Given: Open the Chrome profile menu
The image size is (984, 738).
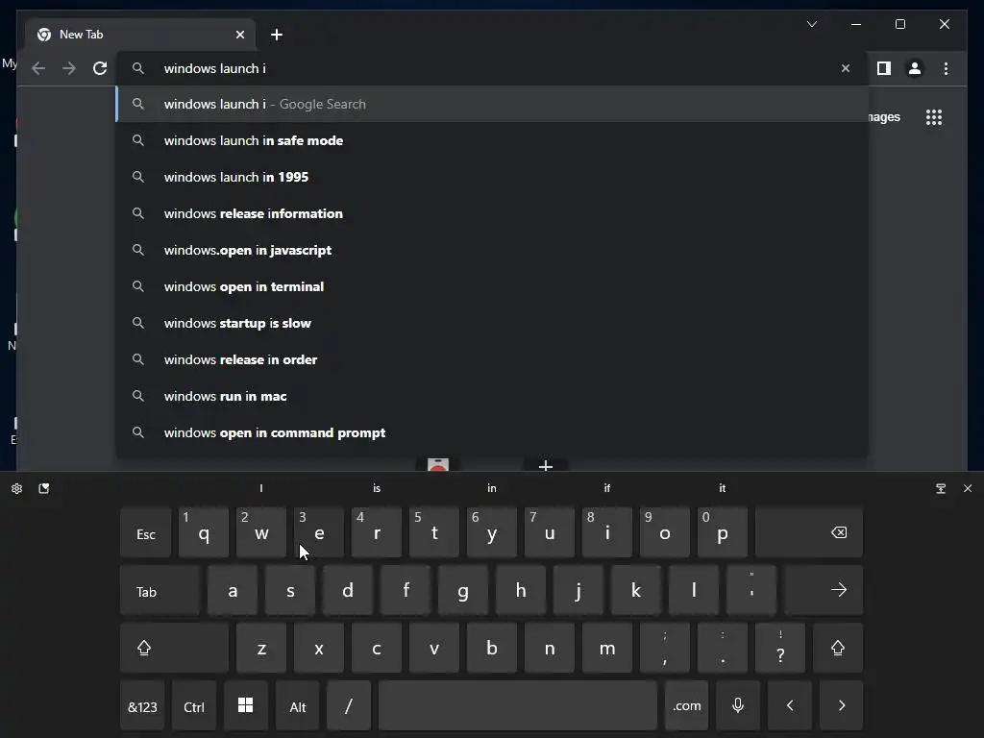Looking at the screenshot, I should [915, 68].
